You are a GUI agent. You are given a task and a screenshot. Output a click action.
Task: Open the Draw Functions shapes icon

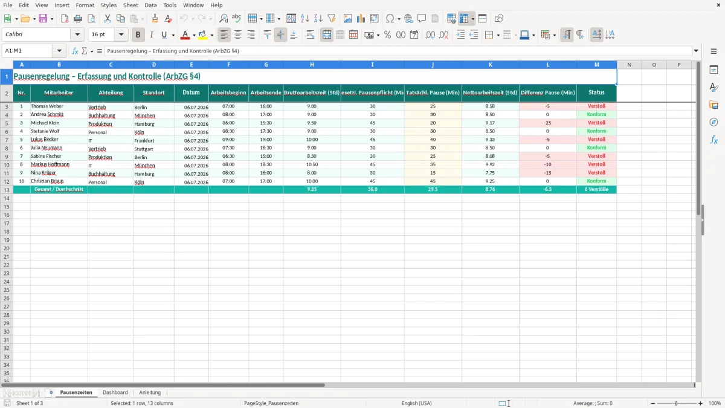(499, 19)
